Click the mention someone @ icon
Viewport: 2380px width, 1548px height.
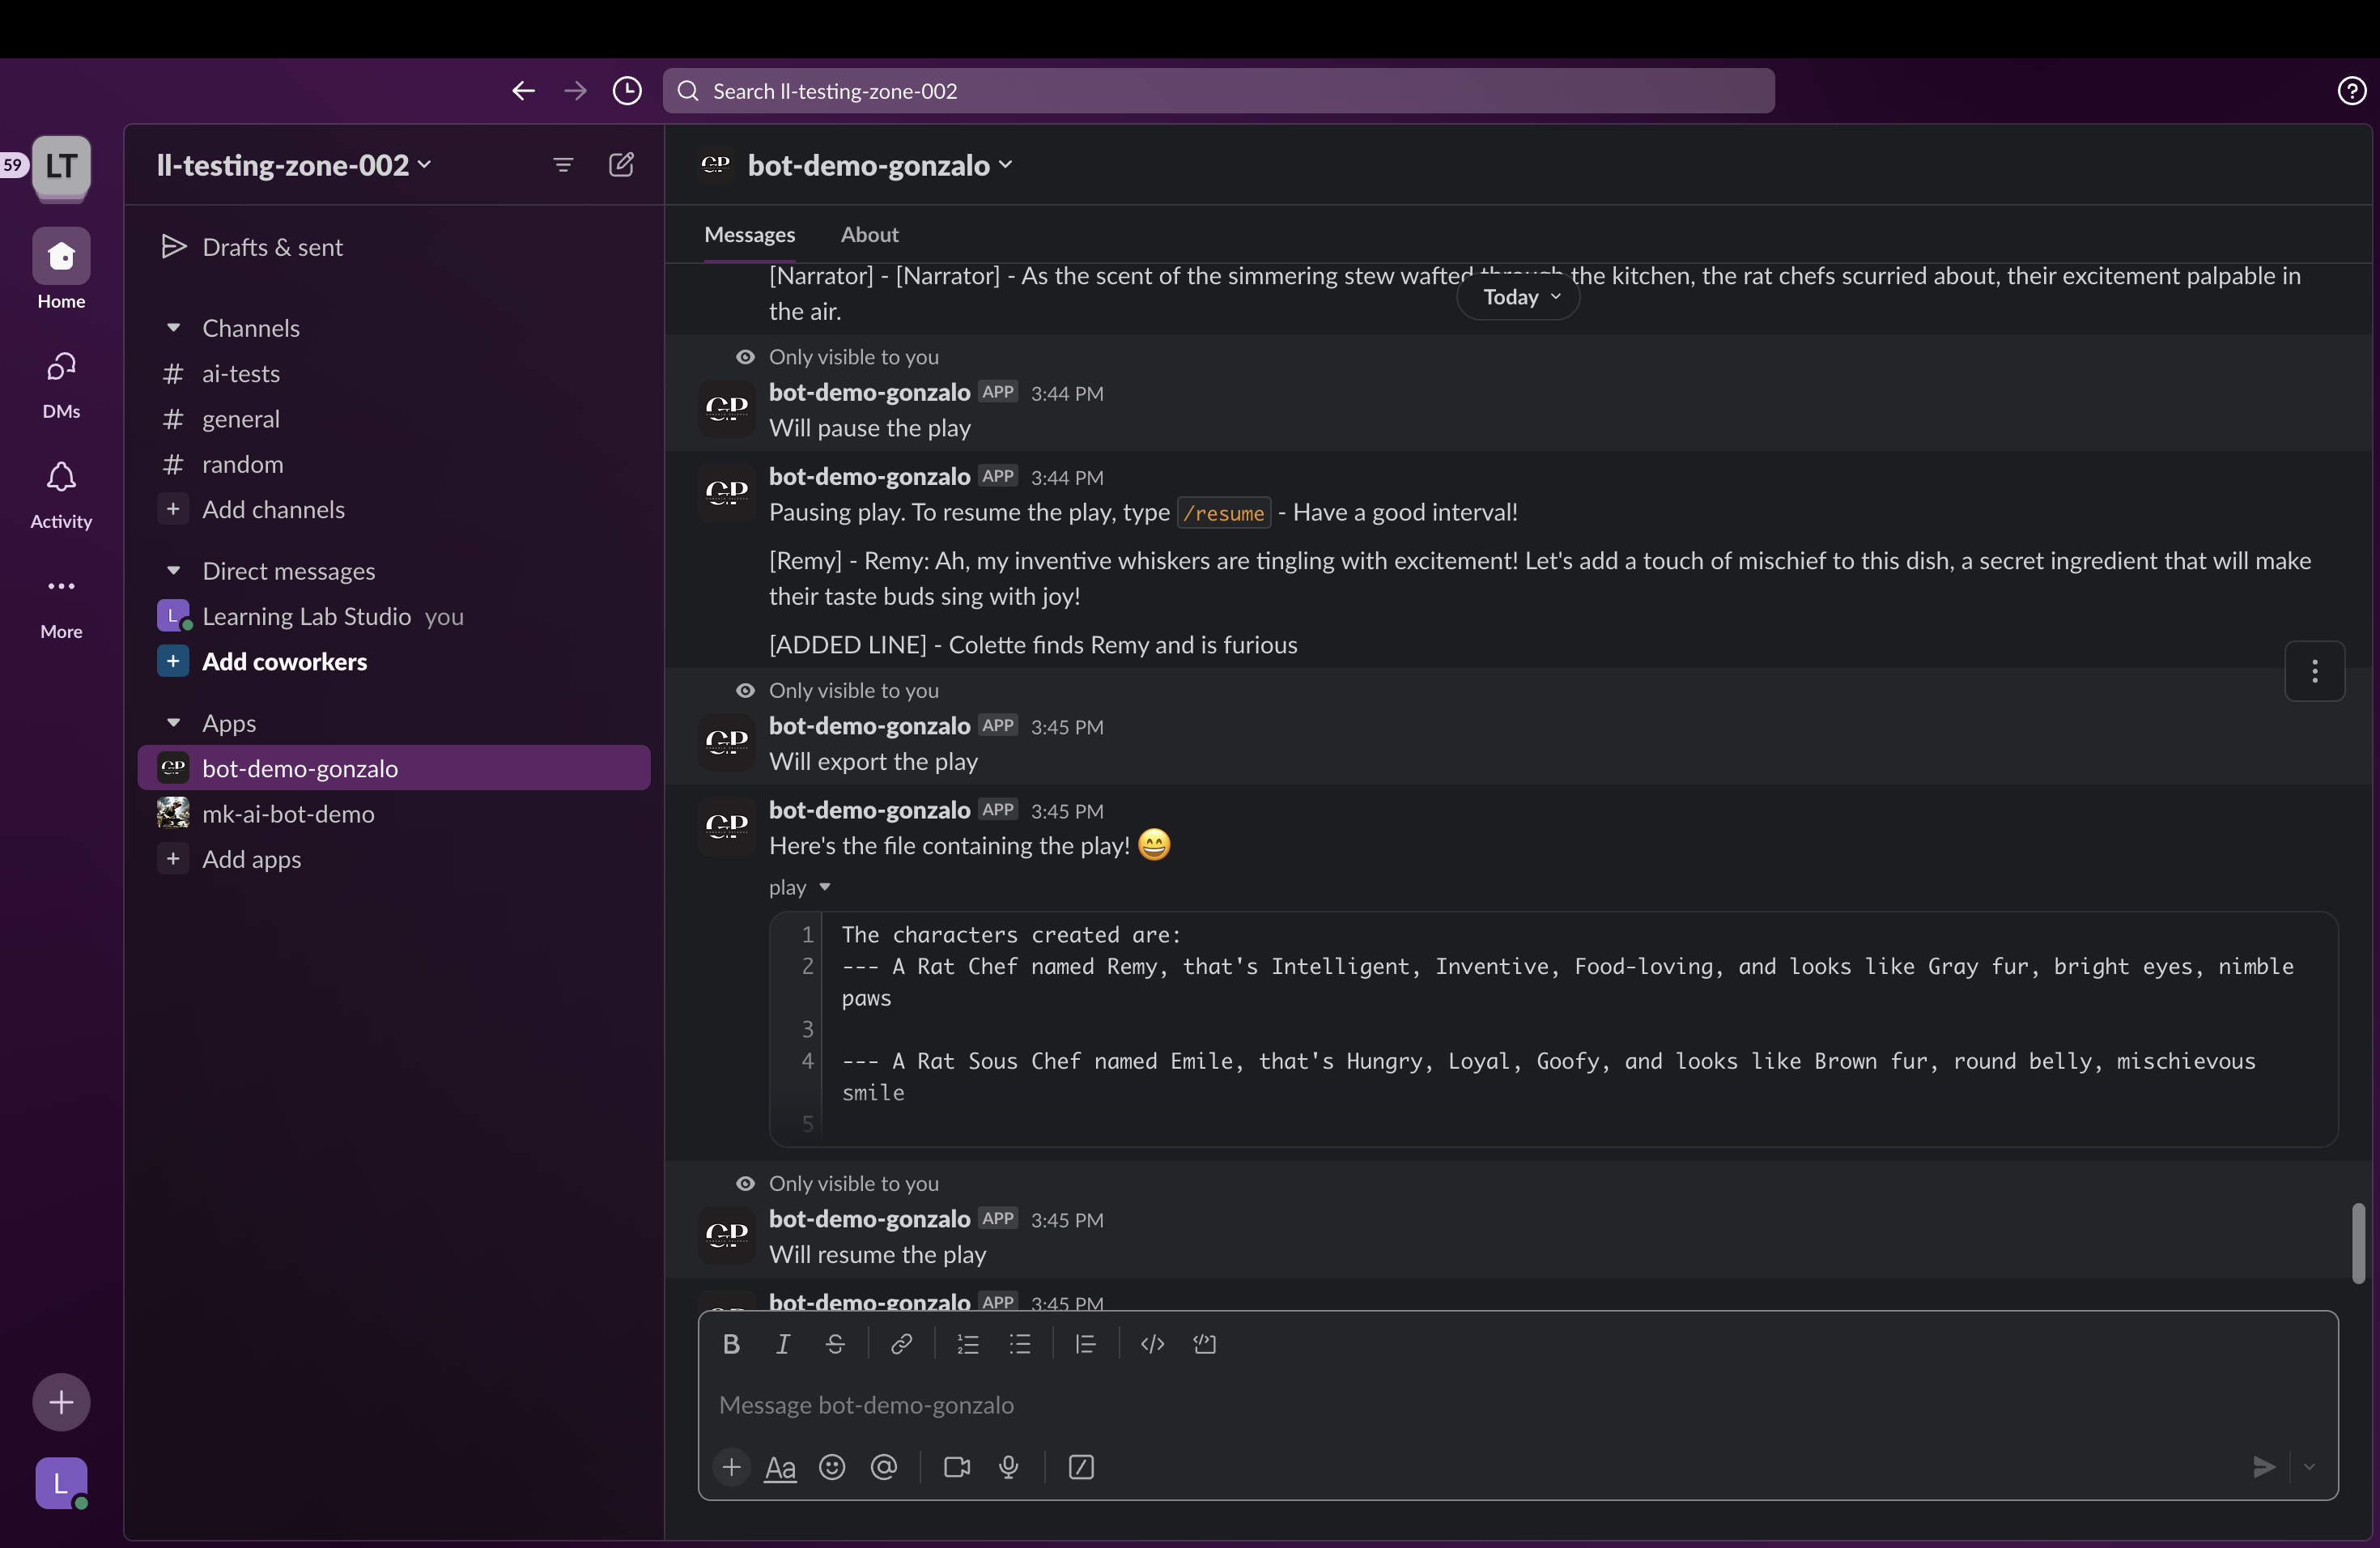[x=884, y=1467]
